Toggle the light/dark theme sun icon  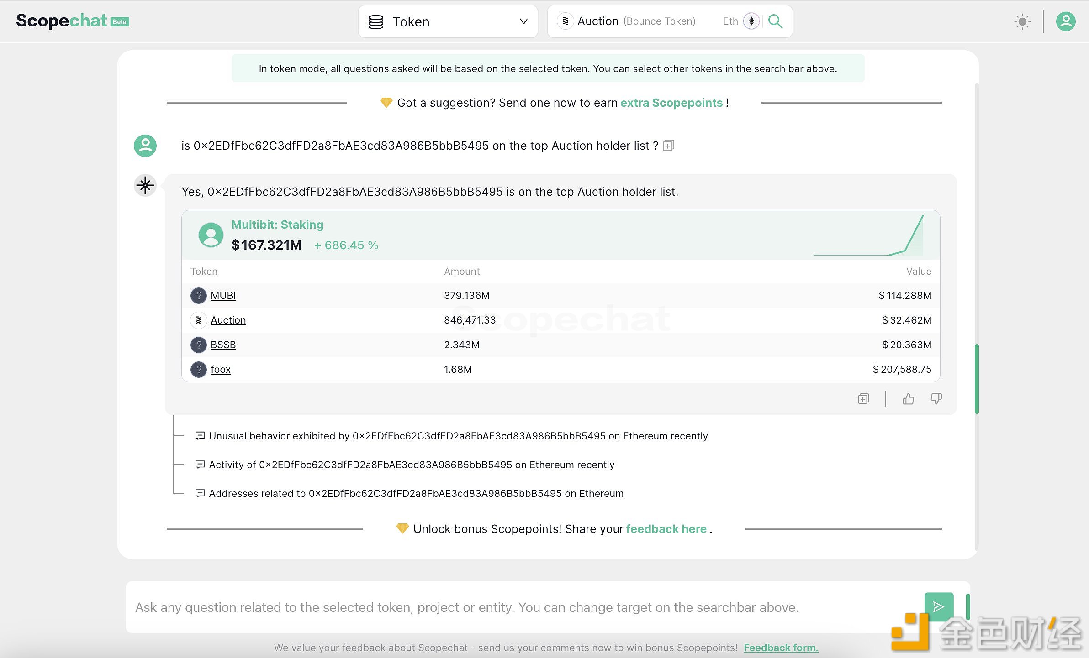(x=1022, y=21)
